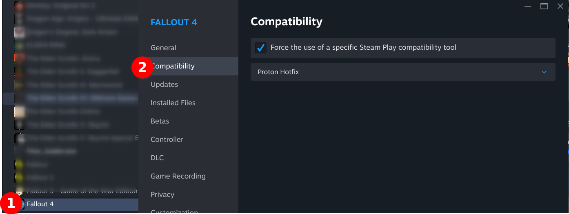Viewport: 569px width, 214px height.
Task: Click the Force Steam Play tool label text
Action: (x=363, y=47)
